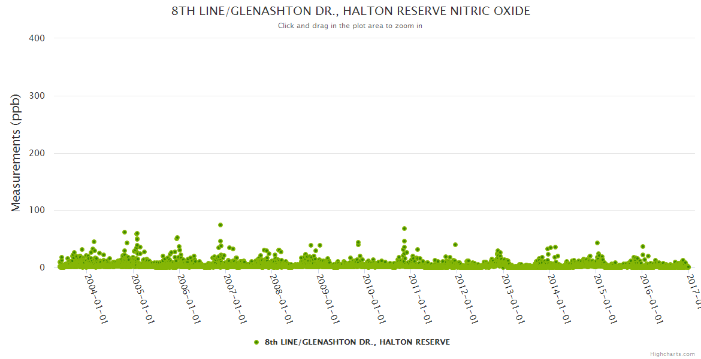Toggle the 8th LINE/GLENASHTON DR. legend series

357,342
